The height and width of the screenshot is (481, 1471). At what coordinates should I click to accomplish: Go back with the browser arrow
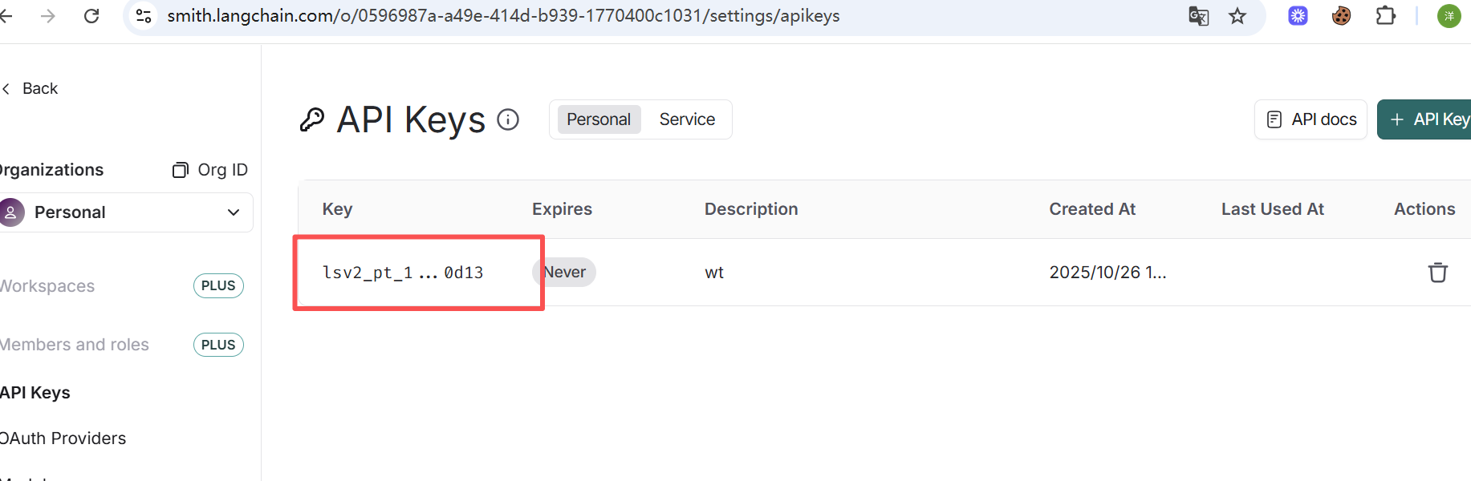coord(6,16)
